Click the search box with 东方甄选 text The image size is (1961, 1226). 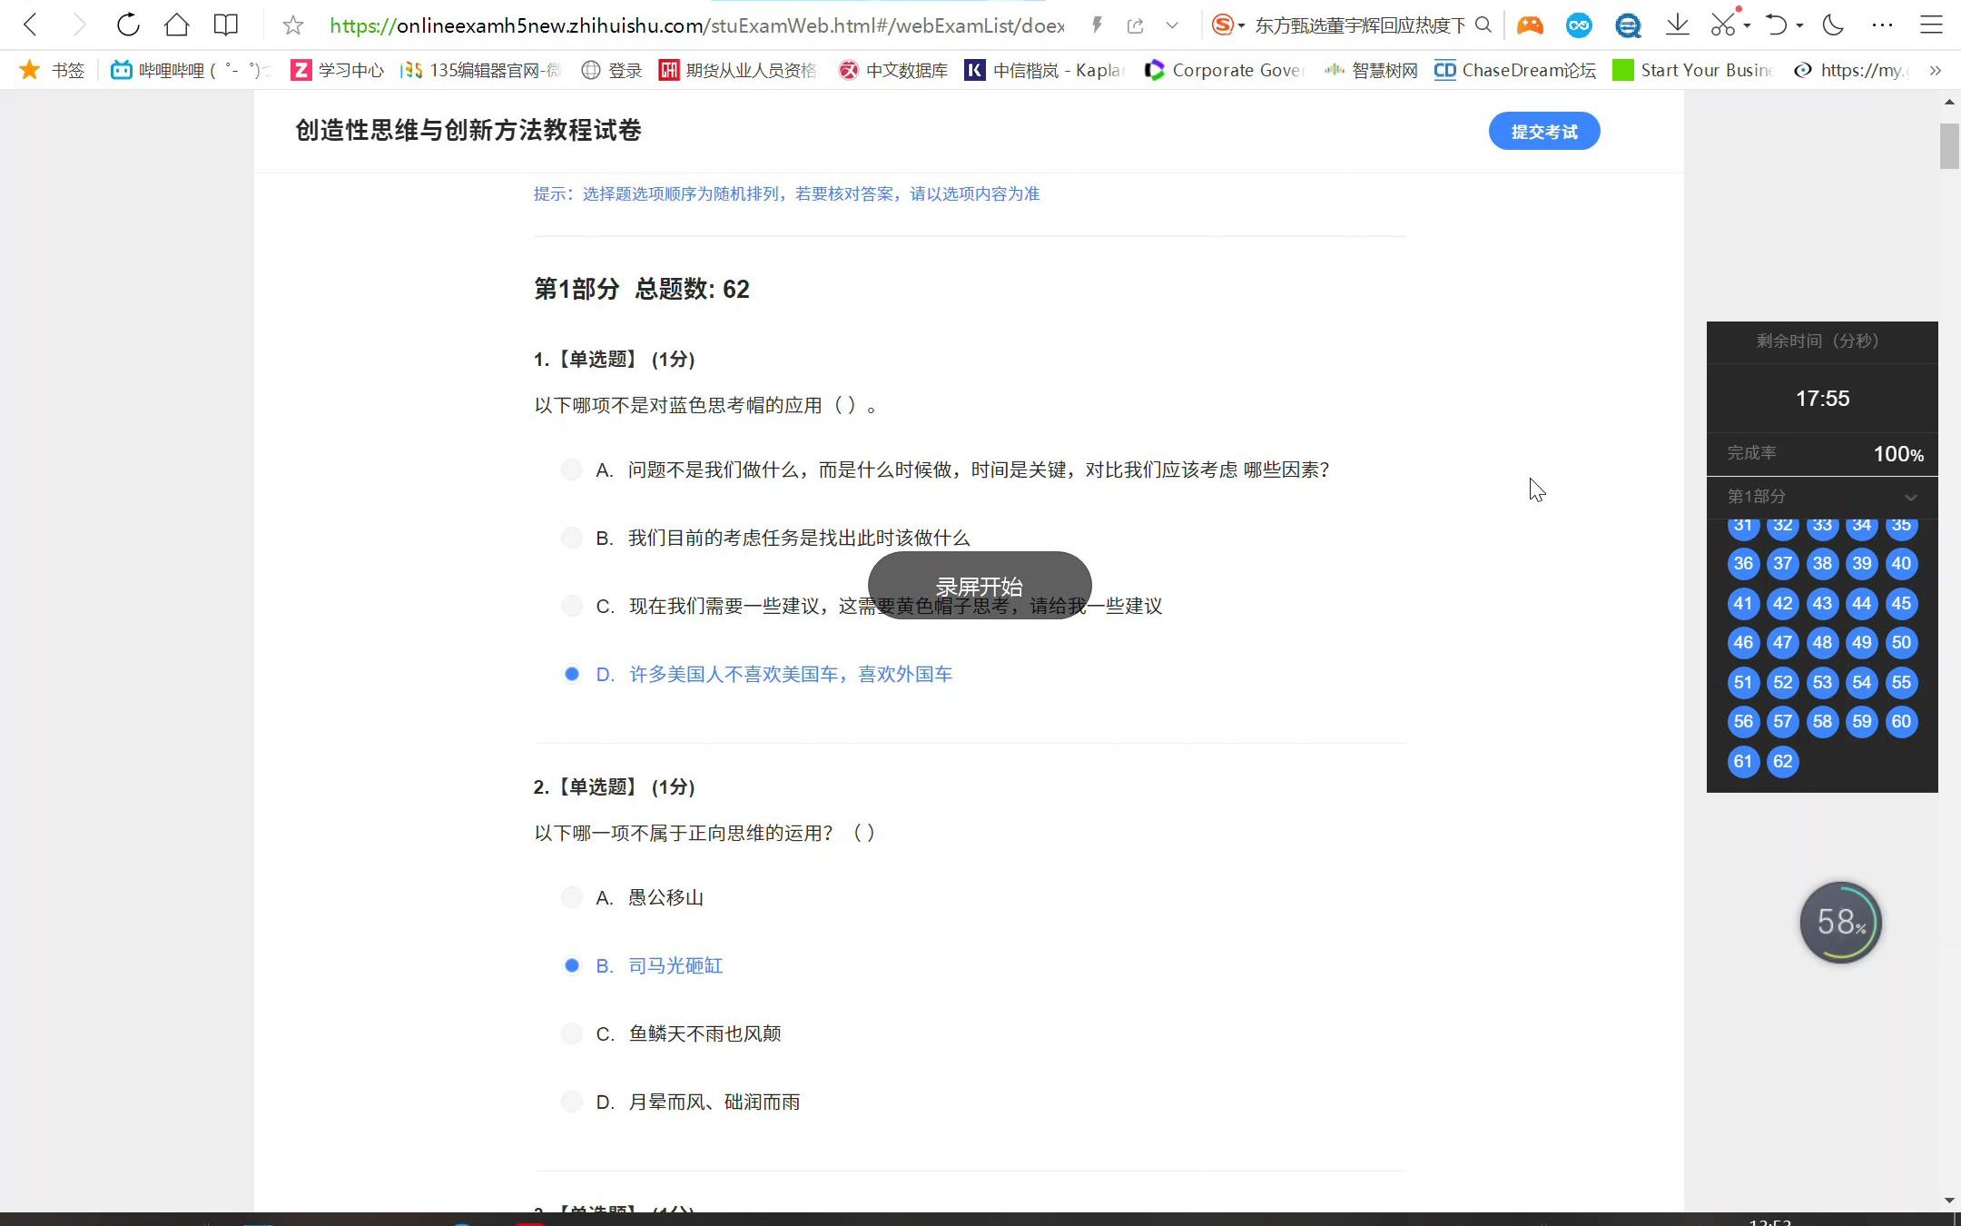(1359, 25)
